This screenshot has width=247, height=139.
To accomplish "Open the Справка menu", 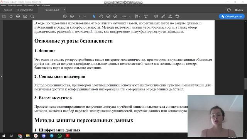I will click(x=46, y=5).
